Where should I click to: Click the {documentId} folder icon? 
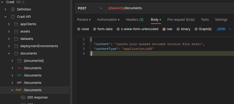[x=19, y=61]
